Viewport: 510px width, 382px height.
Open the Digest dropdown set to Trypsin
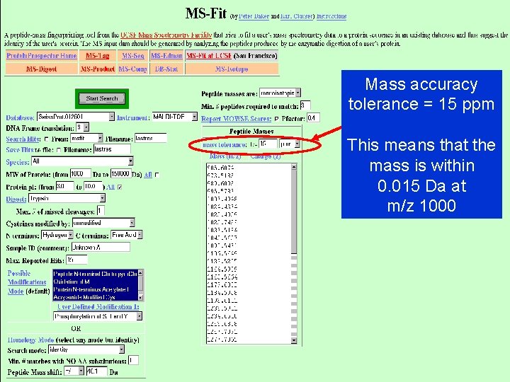tap(67, 198)
